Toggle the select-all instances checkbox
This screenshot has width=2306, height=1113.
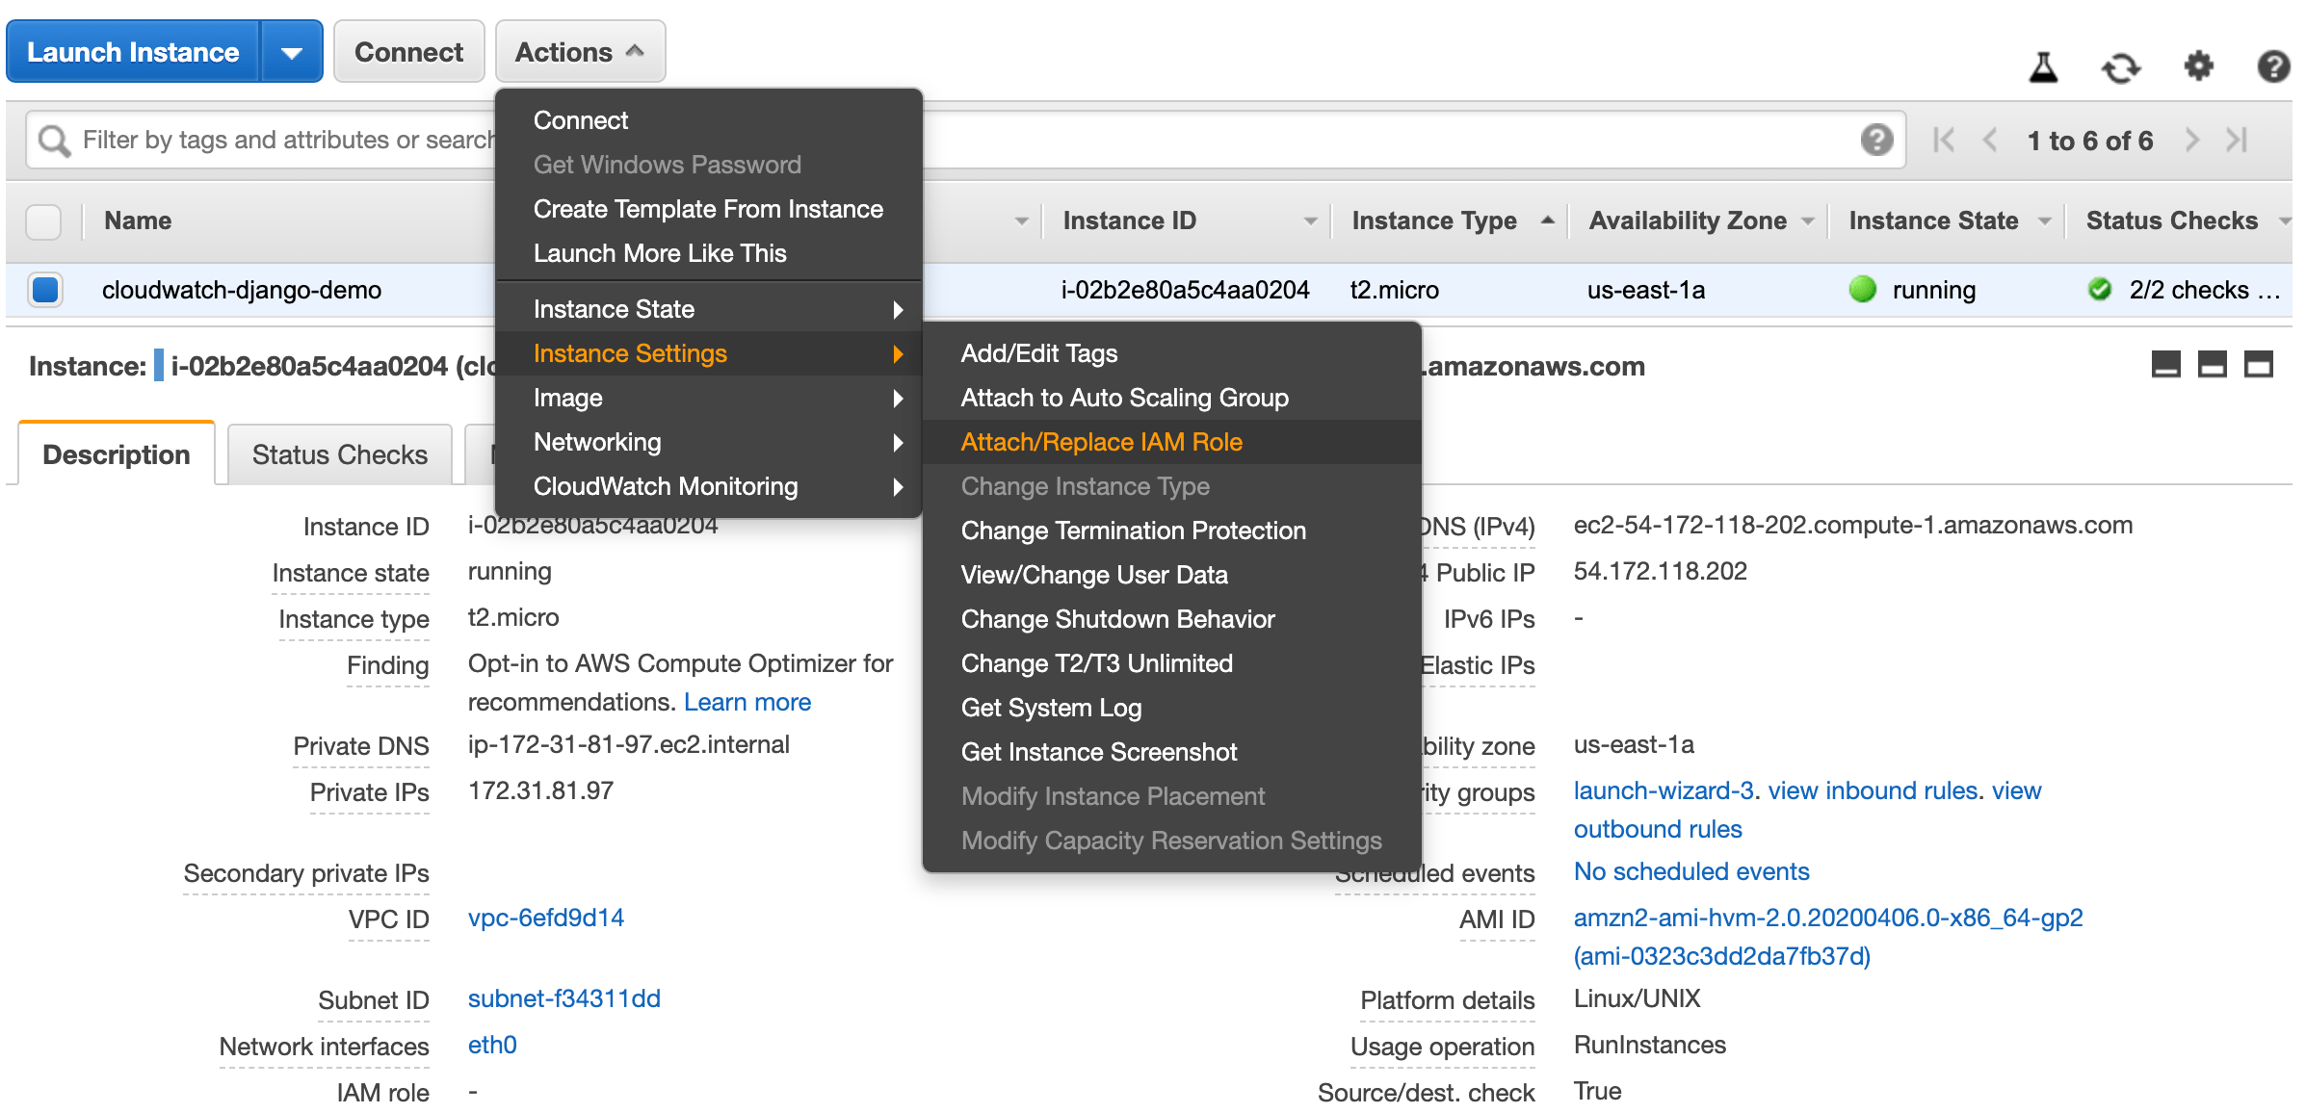pos(43,221)
